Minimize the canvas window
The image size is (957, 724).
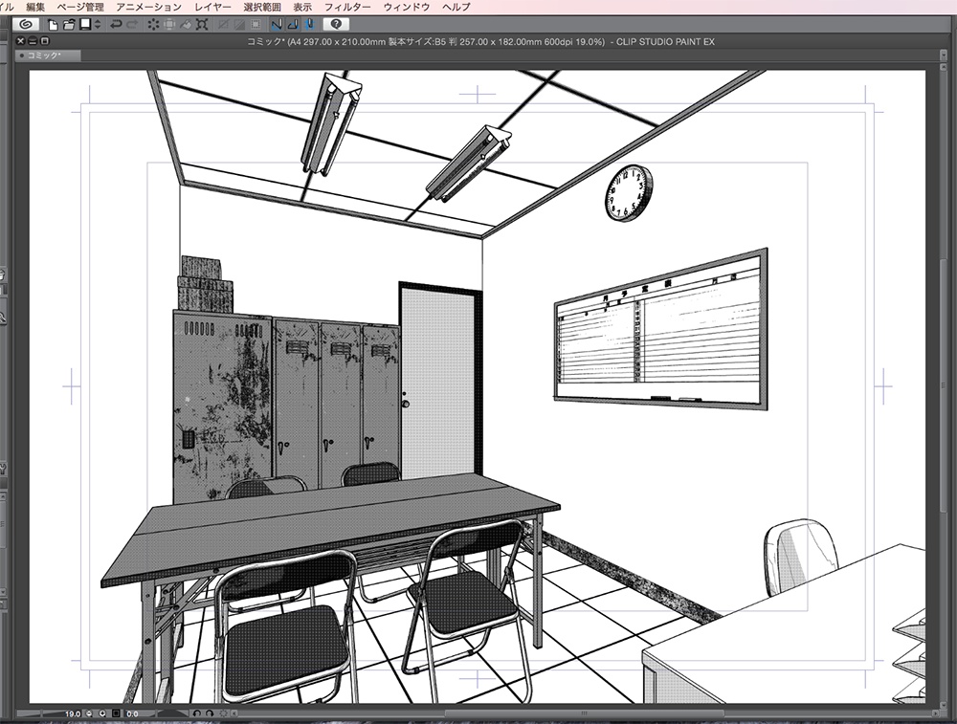click(x=33, y=41)
